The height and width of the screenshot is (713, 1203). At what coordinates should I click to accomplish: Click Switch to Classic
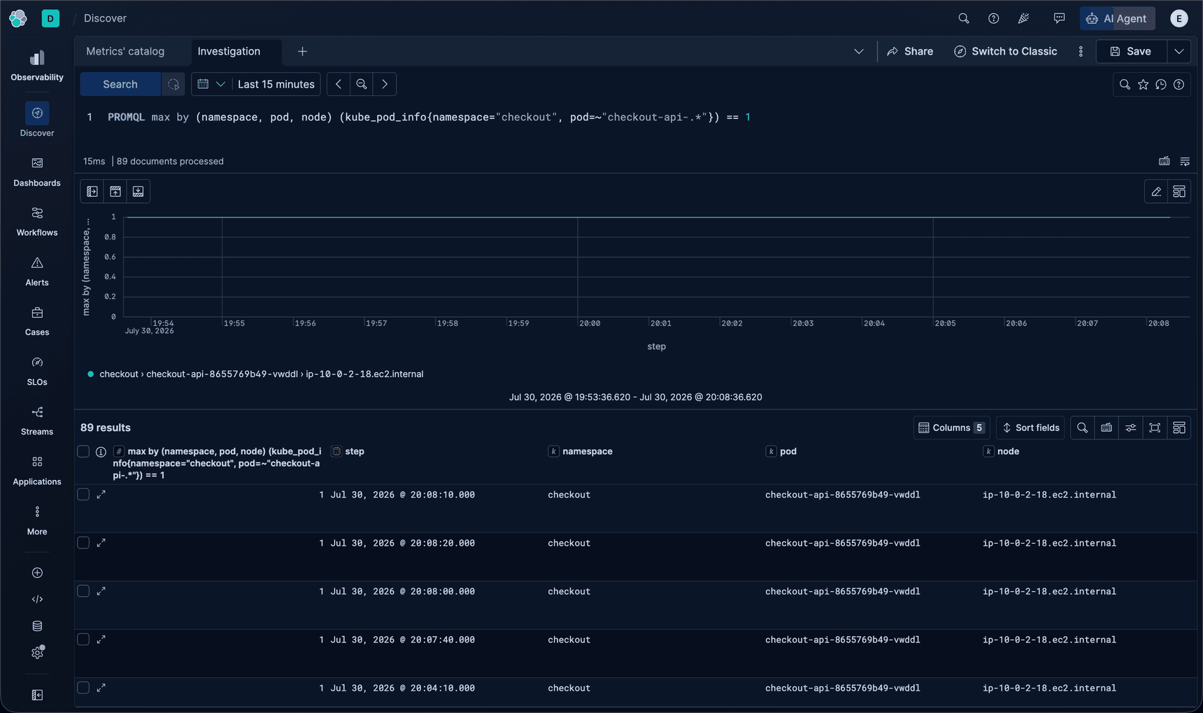pos(1005,51)
